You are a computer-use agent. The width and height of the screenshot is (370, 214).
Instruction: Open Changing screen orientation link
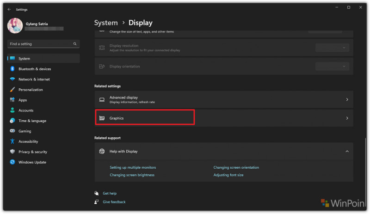click(x=236, y=167)
